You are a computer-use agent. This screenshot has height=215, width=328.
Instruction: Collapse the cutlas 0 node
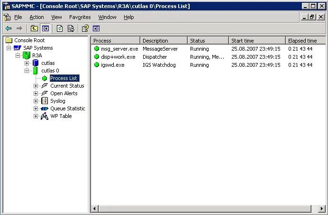click(x=27, y=71)
